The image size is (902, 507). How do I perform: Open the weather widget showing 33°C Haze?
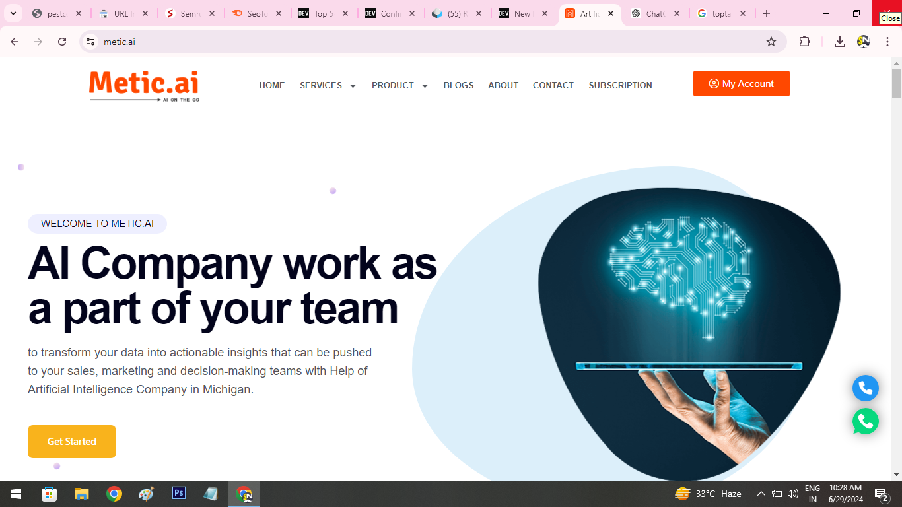708,494
